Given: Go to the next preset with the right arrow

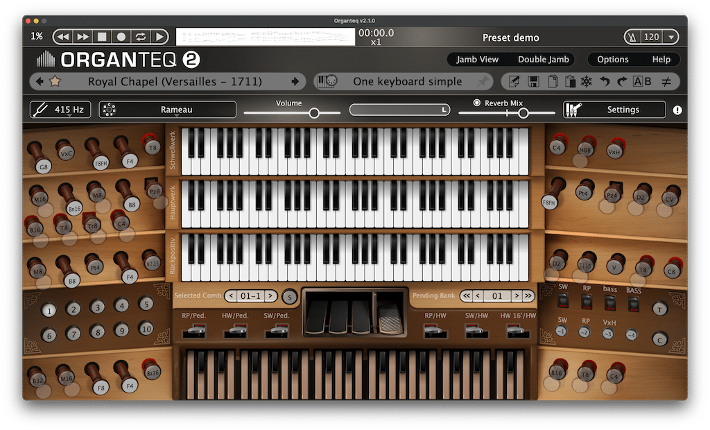Looking at the screenshot, I should tap(295, 82).
